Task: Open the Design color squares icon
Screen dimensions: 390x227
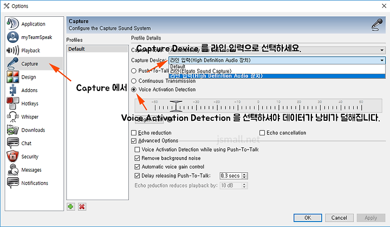Action: [12, 77]
